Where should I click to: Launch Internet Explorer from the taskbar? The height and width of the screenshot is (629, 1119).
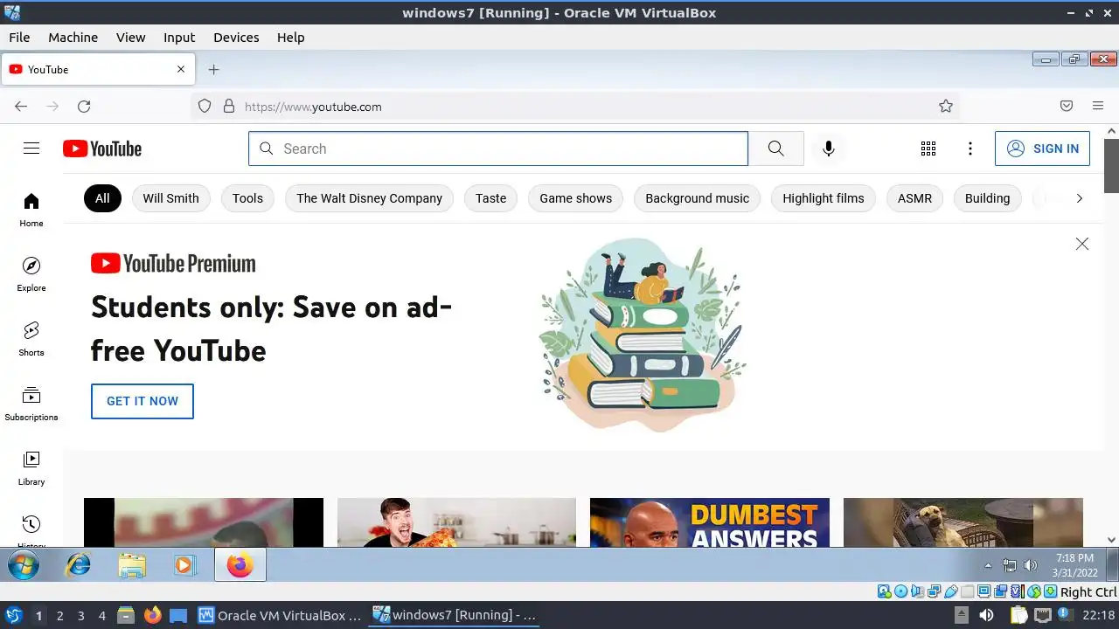(x=79, y=566)
